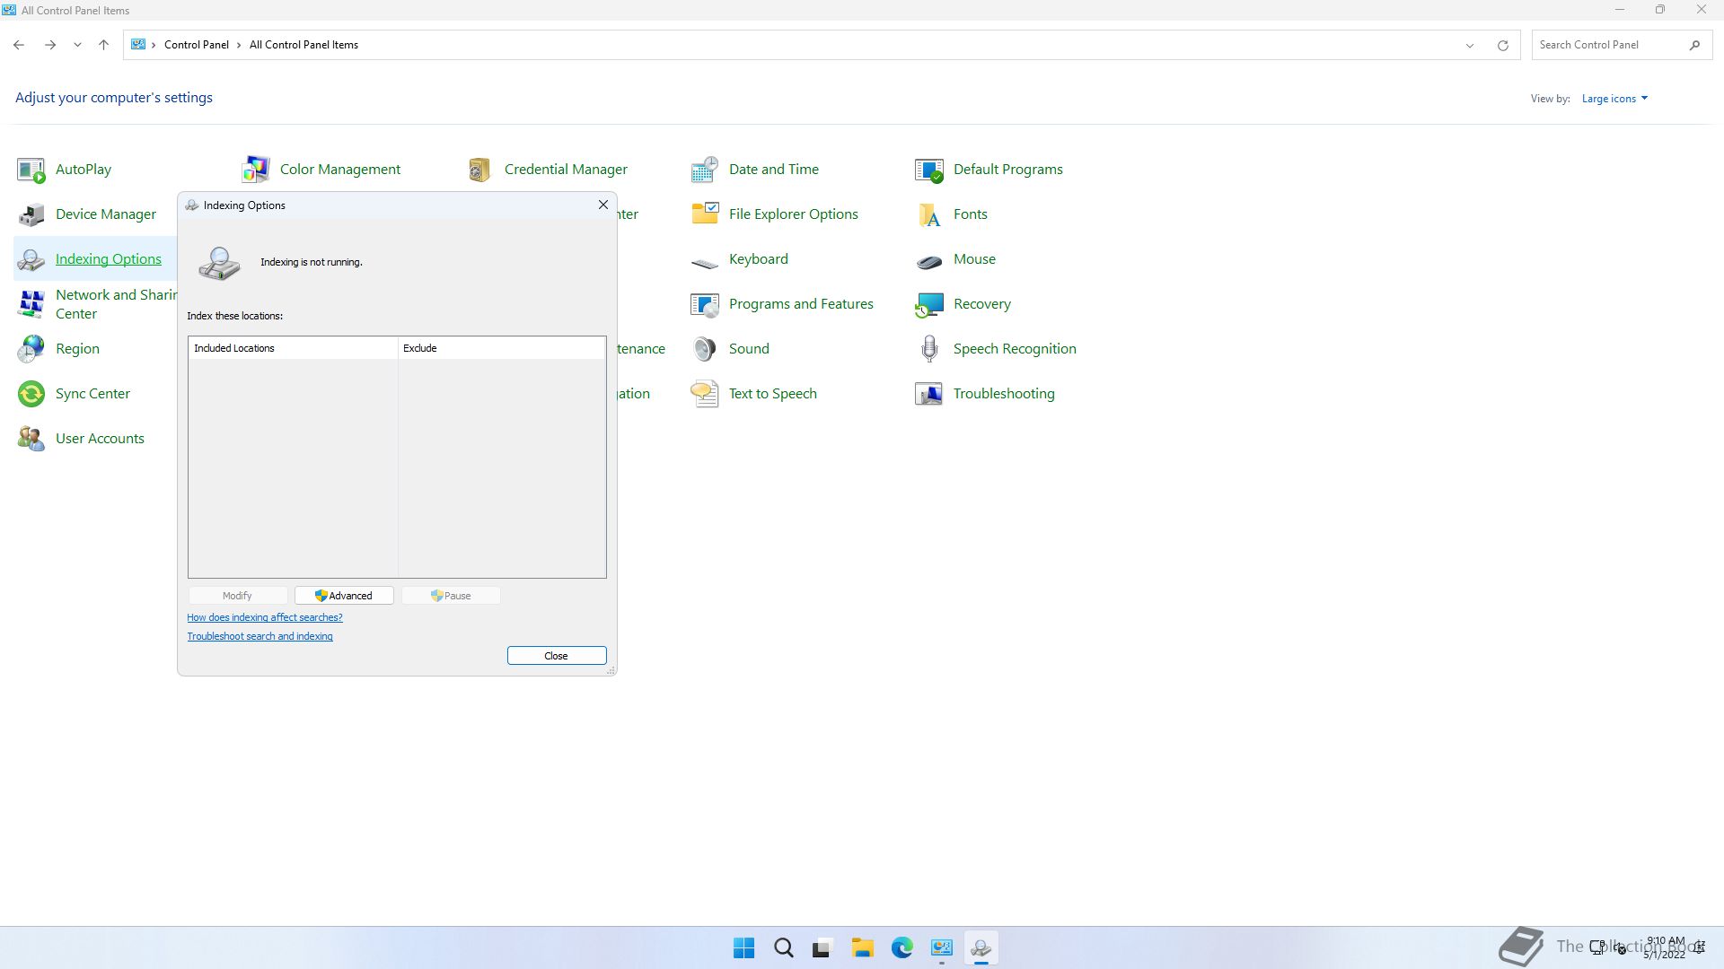This screenshot has height=969, width=1724.
Task: Open Windows Start menu button
Action: [743, 947]
